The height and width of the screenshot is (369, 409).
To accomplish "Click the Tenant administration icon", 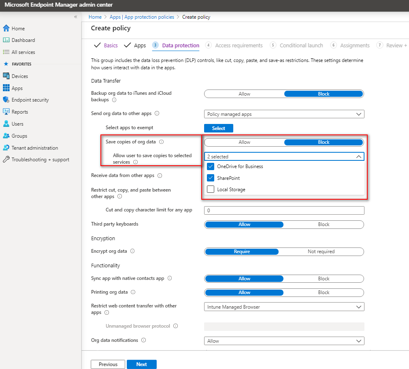I will tap(6, 148).
